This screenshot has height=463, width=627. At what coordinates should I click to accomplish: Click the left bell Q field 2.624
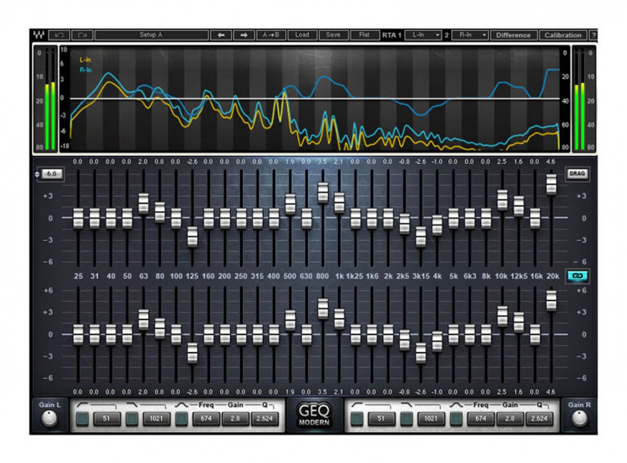click(264, 419)
